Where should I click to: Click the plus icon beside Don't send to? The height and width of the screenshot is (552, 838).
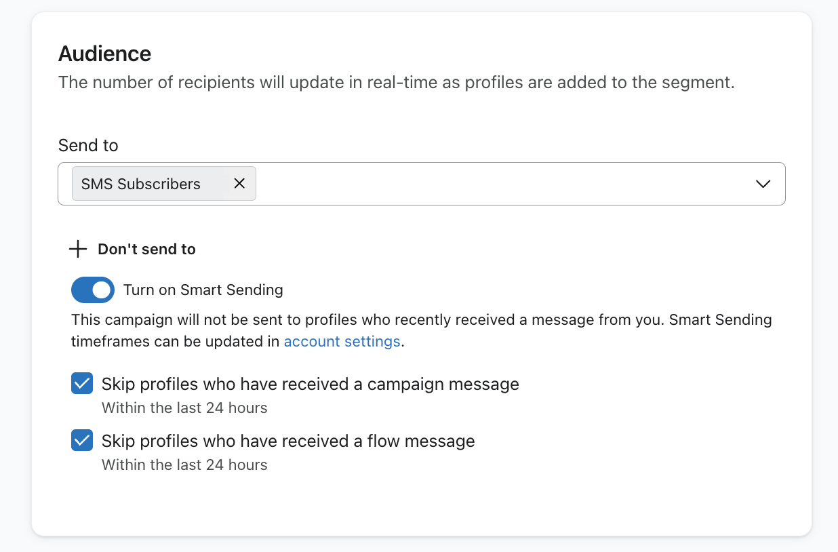(78, 250)
